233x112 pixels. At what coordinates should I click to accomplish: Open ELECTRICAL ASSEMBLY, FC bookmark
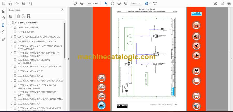(x=30, y=71)
